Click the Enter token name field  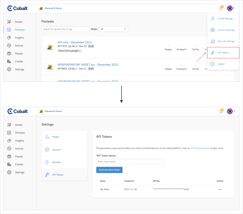129,161
